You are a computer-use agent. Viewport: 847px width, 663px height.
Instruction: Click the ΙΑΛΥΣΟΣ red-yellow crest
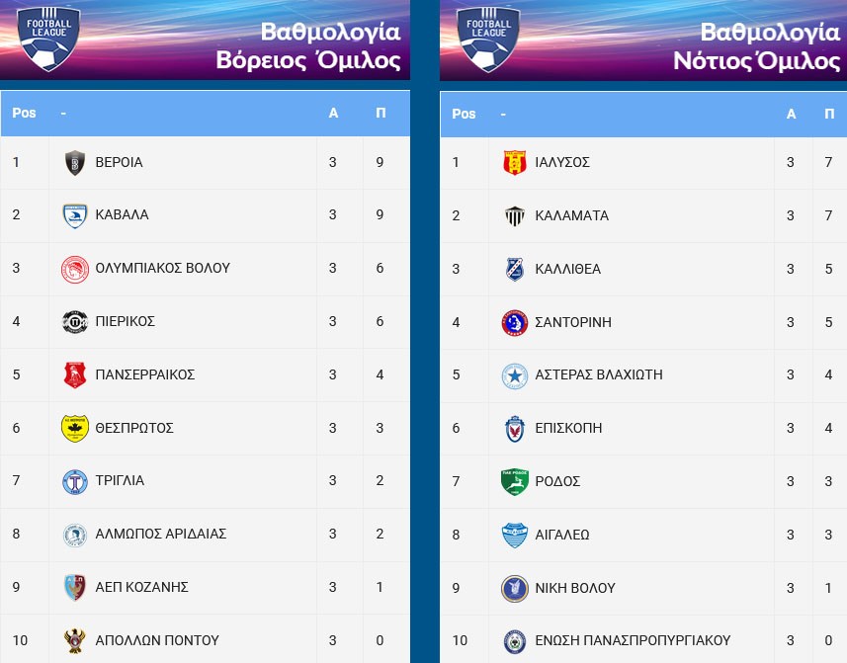pyautogui.click(x=515, y=162)
